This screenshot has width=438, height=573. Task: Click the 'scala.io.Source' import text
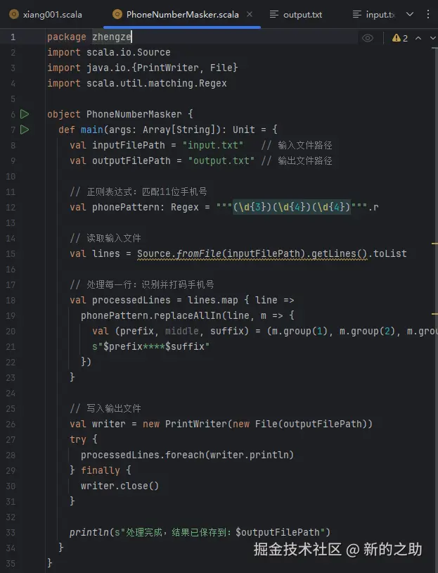128,52
